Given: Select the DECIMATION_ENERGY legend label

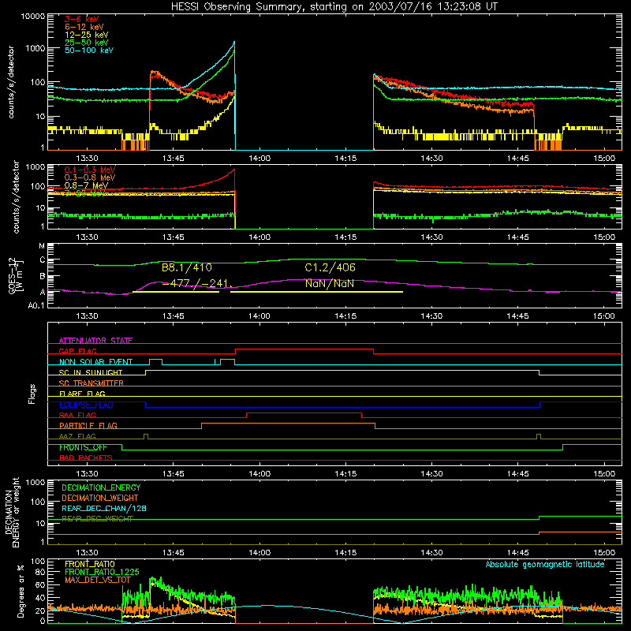Looking at the screenshot, I should tap(101, 487).
